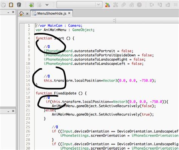This screenshot has height=150, width=179.
Task: Click the greyed Rebuild icon next to Build All
Action: [116, 5]
